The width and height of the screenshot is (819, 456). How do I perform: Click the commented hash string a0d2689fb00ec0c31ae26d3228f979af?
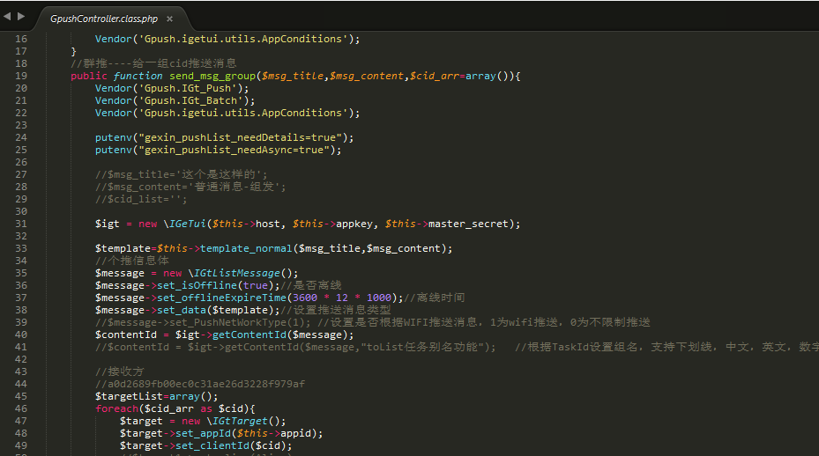206,384
